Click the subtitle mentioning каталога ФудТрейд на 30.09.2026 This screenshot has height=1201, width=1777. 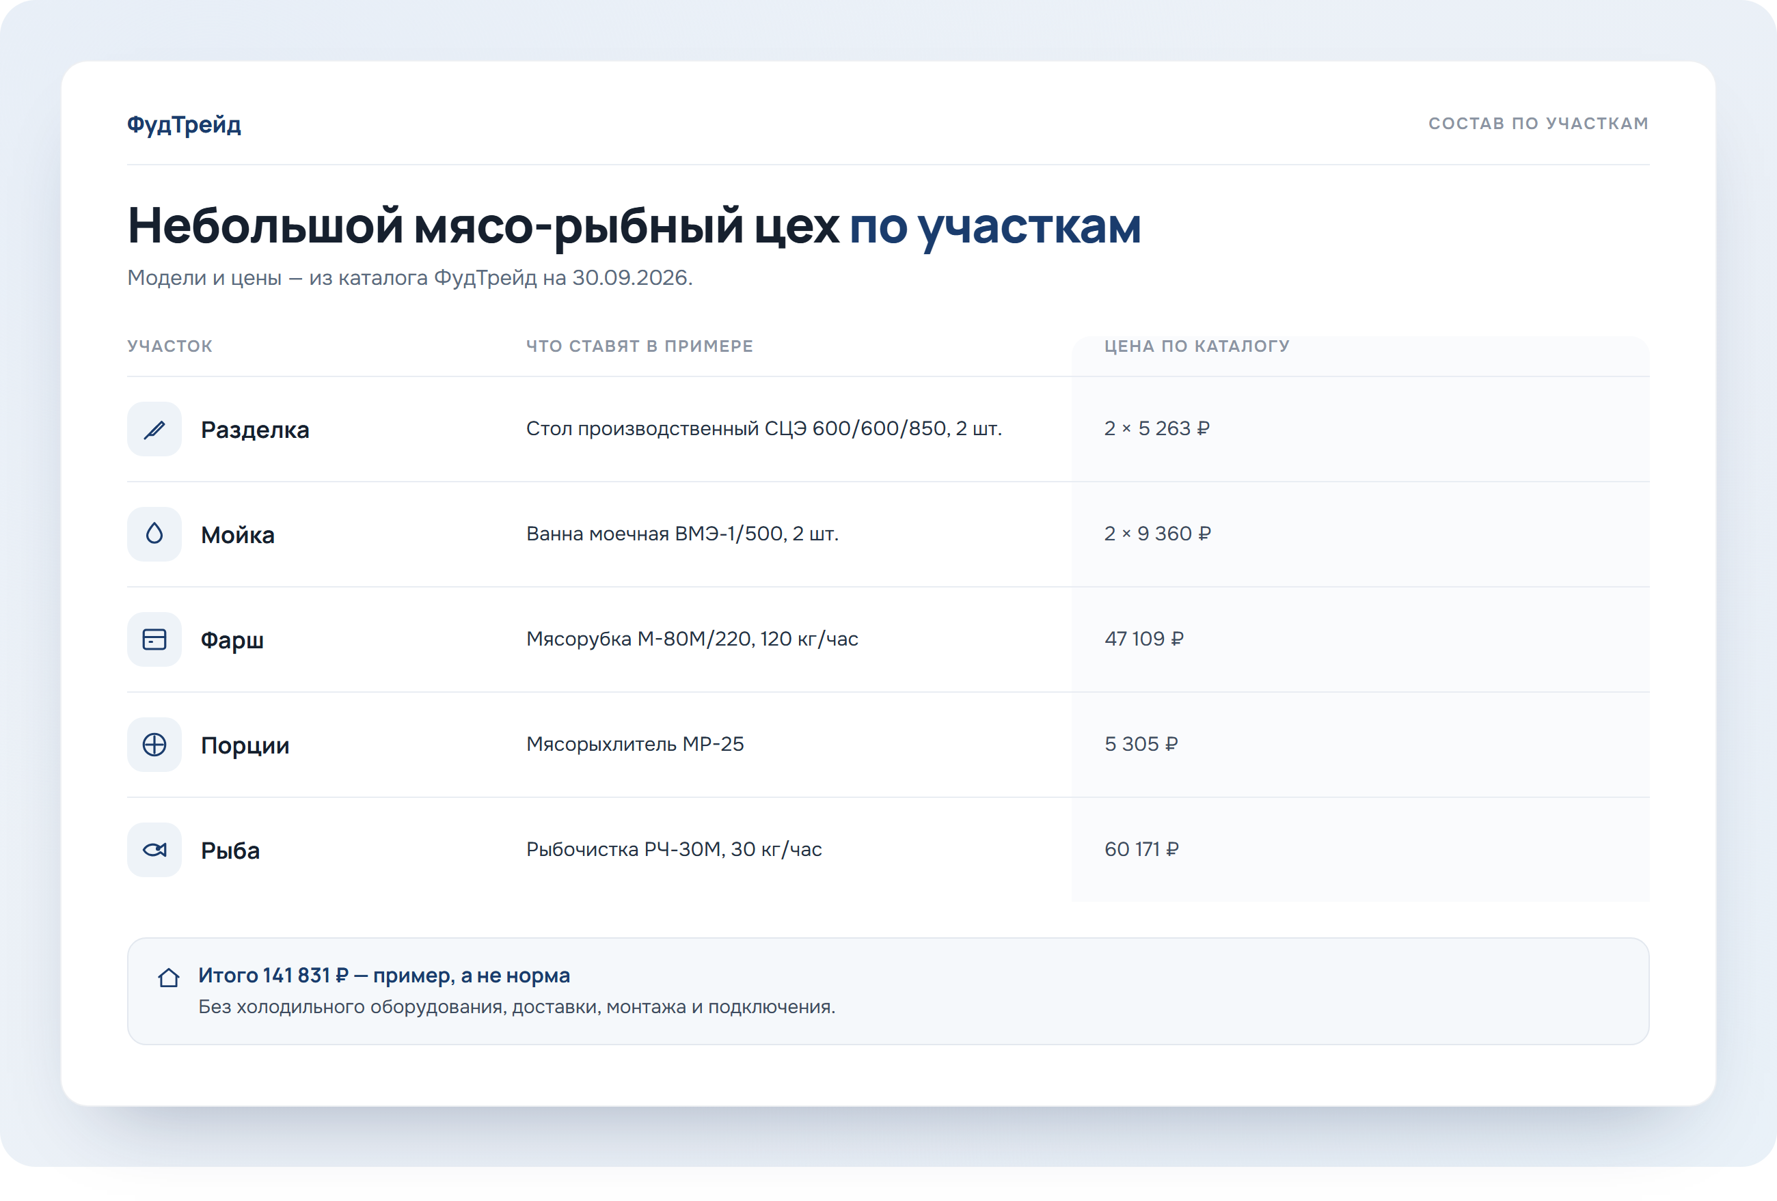(410, 277)
